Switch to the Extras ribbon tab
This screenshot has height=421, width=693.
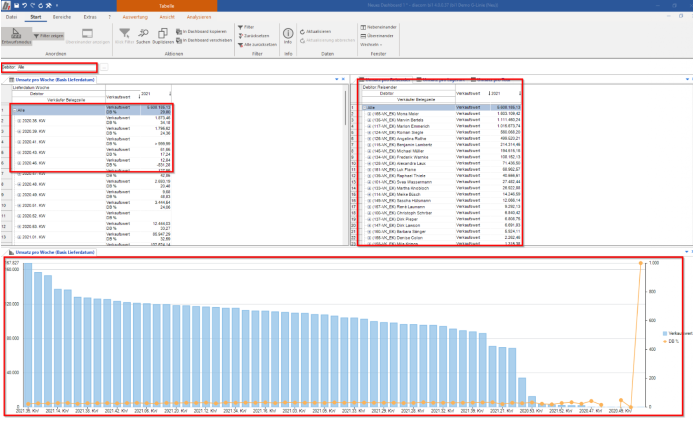point(90,17)
